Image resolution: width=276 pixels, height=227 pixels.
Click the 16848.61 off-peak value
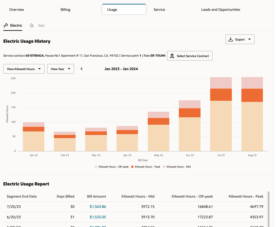click(205, 207)
